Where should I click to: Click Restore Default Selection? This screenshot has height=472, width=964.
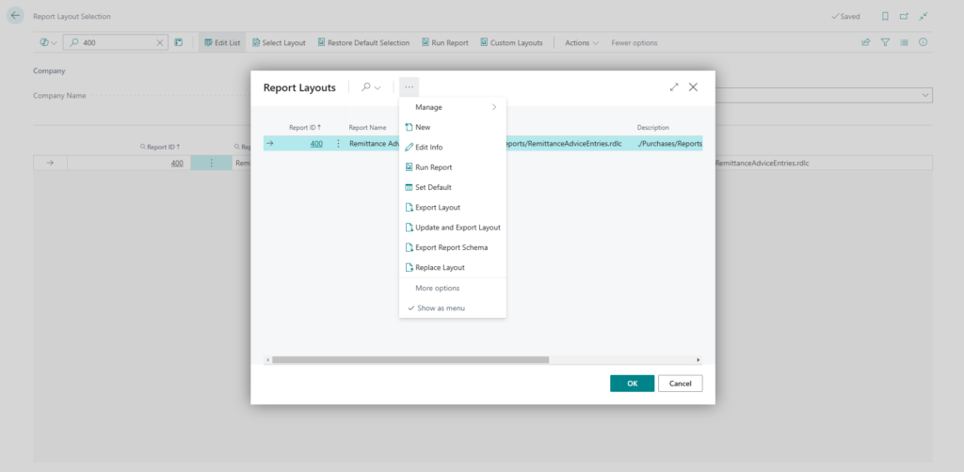coord(363,43)
